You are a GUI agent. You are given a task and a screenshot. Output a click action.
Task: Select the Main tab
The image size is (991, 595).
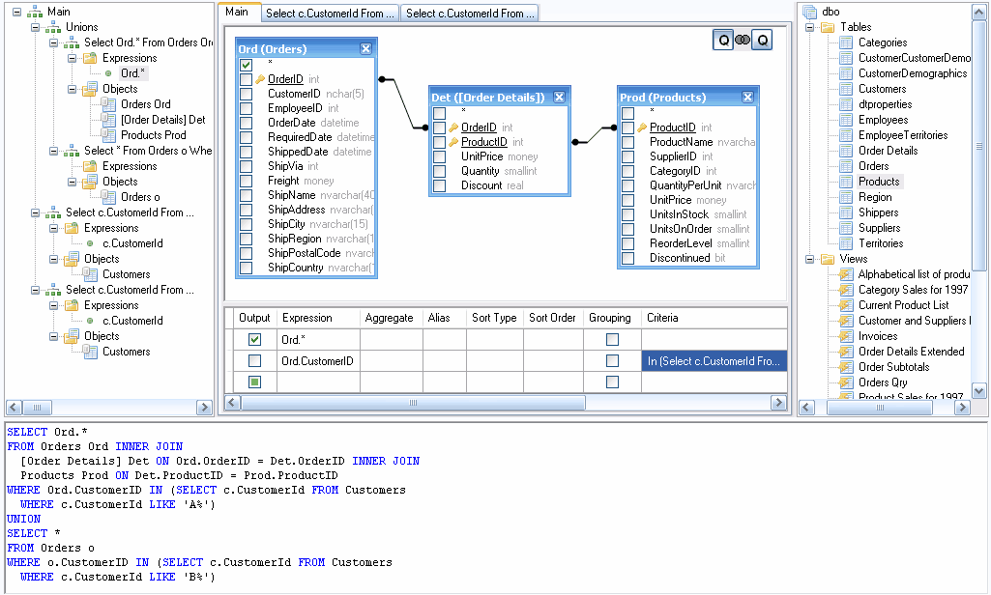[239, 14]
